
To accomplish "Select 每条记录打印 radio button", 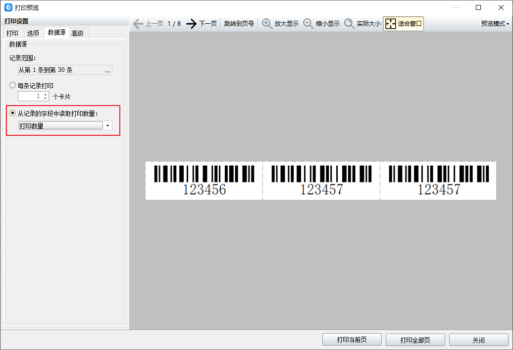I will (13, 85).
